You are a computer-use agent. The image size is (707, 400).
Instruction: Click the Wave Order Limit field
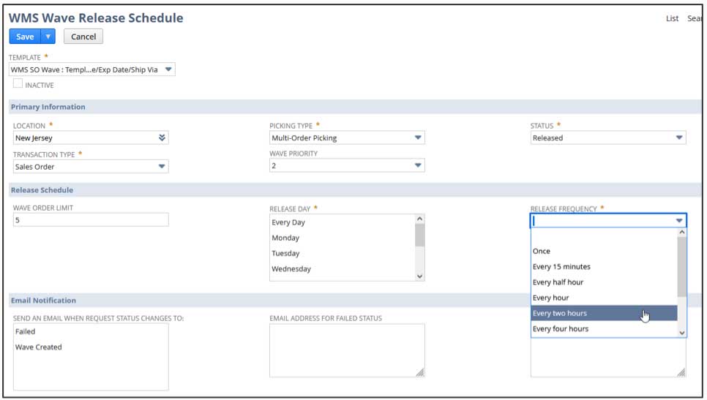(91, 220)
